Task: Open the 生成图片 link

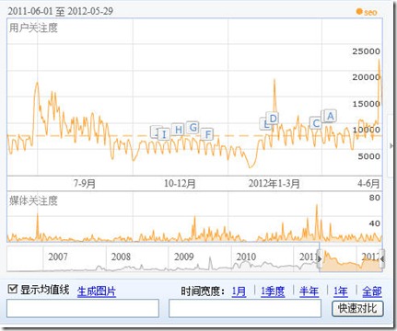Action: pos(97,291)
